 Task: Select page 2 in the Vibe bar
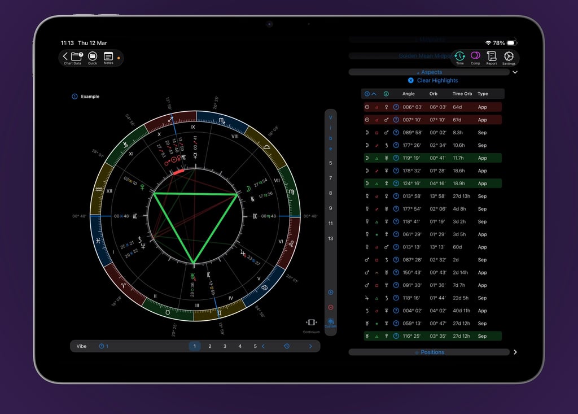click(210, 346)
